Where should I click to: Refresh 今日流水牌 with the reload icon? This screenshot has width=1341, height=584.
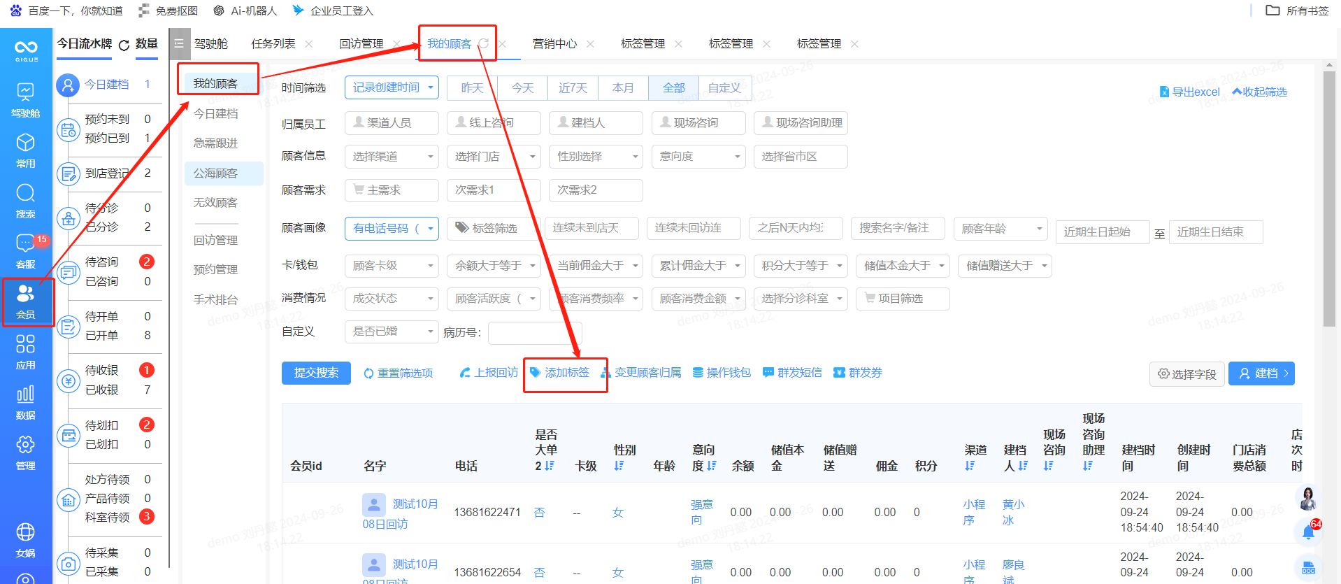pyautogui.click(x=124, y=45)
